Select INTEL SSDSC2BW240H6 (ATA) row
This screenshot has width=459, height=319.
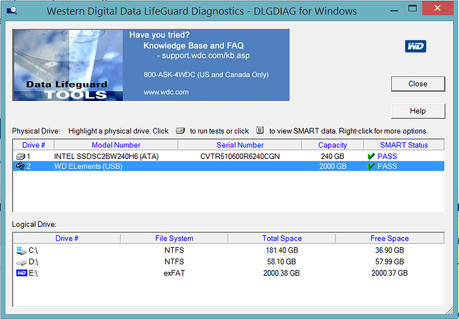[x=229, y=156]
